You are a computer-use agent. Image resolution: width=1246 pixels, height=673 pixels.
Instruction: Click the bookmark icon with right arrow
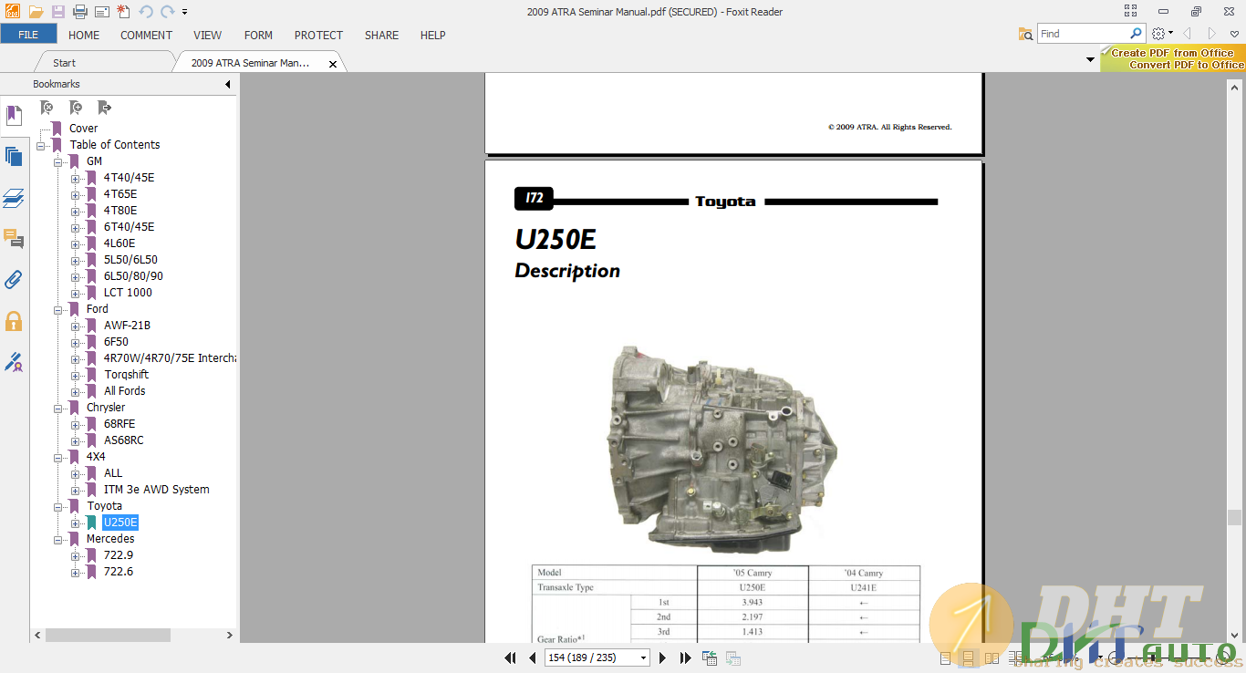(104, 108)
